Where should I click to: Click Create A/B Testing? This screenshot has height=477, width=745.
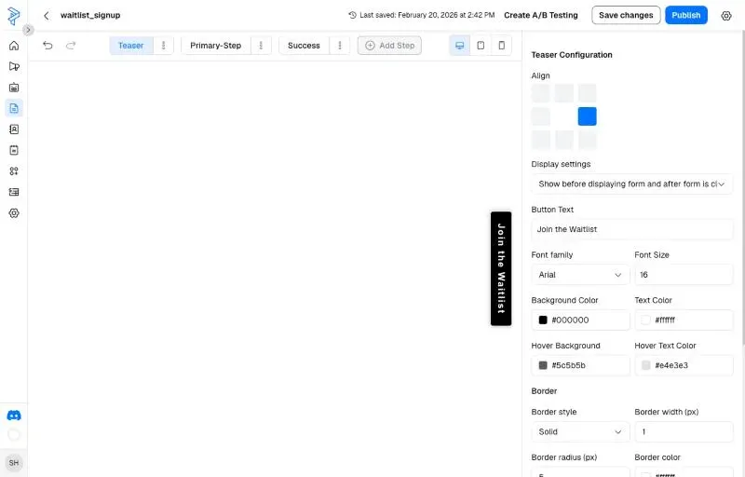[x=541, y=15]
